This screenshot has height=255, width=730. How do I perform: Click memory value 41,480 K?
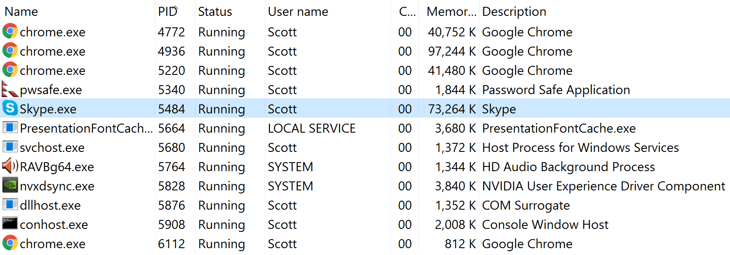[x=452, y=71]
